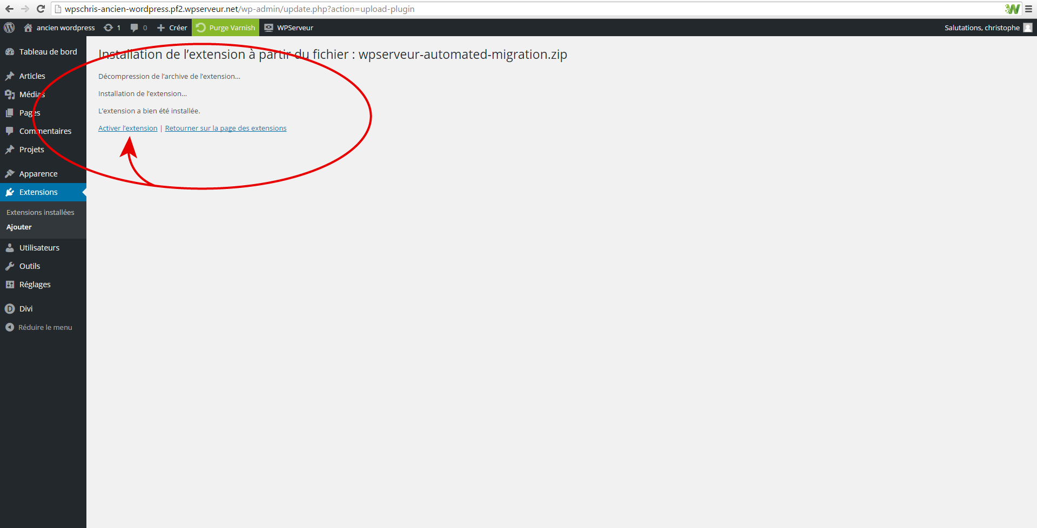The image size is (1037, 528).
Task: Open the comments bubble icon in admin bar
Action: coord(138,28)
